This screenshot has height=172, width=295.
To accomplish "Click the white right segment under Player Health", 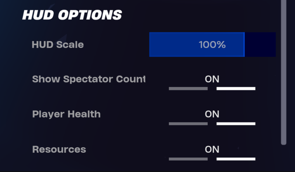I will [x=236, y=124].
